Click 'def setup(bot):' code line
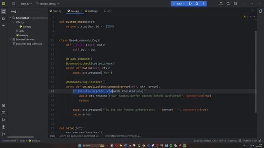Image resolution: width=264 pixels, height=148 pixels. click(x=71, y=128)
